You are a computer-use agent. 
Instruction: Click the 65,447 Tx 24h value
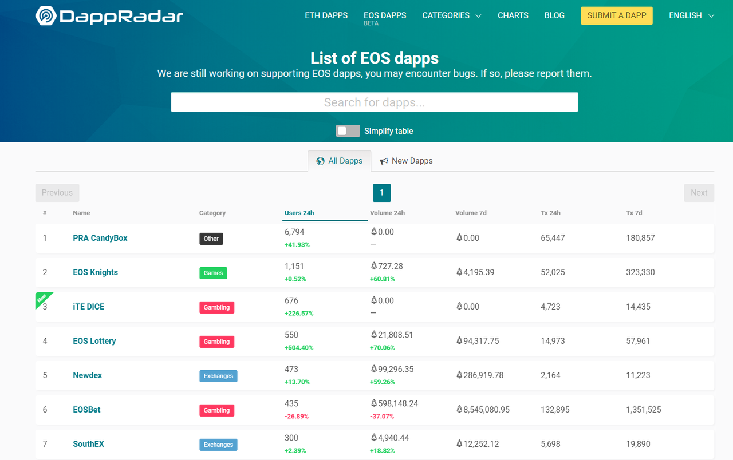(553, 238)
